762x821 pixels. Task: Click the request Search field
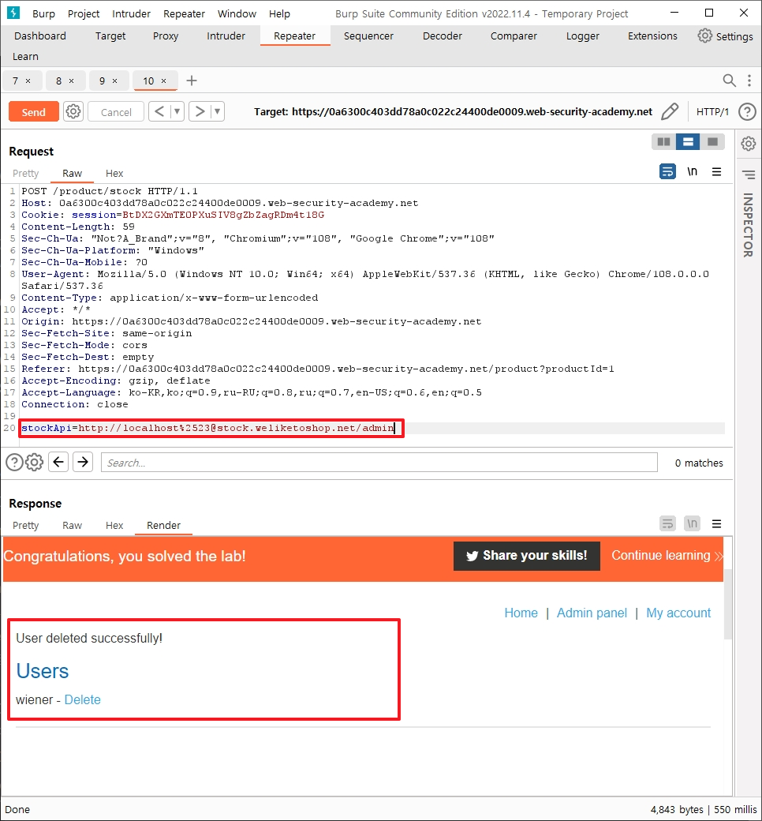[379, 463]
